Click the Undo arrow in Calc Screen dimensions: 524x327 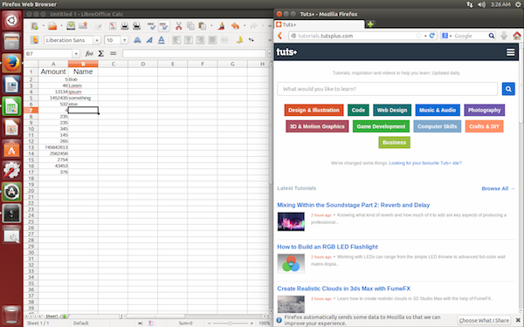[x=235, y=25]
